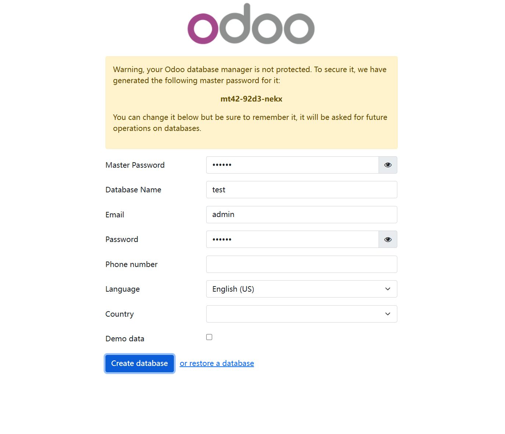Image resolution: width=505 pixels, height=434 pixels.
Task: Click the empty Phone number field
Action: click(x=301, y=264)
